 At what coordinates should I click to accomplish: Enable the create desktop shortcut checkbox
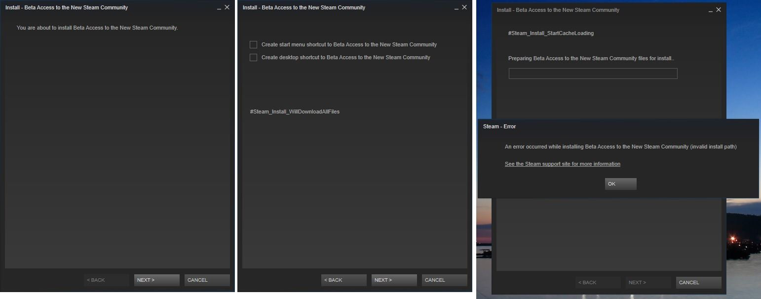click(x=254, y=57)
